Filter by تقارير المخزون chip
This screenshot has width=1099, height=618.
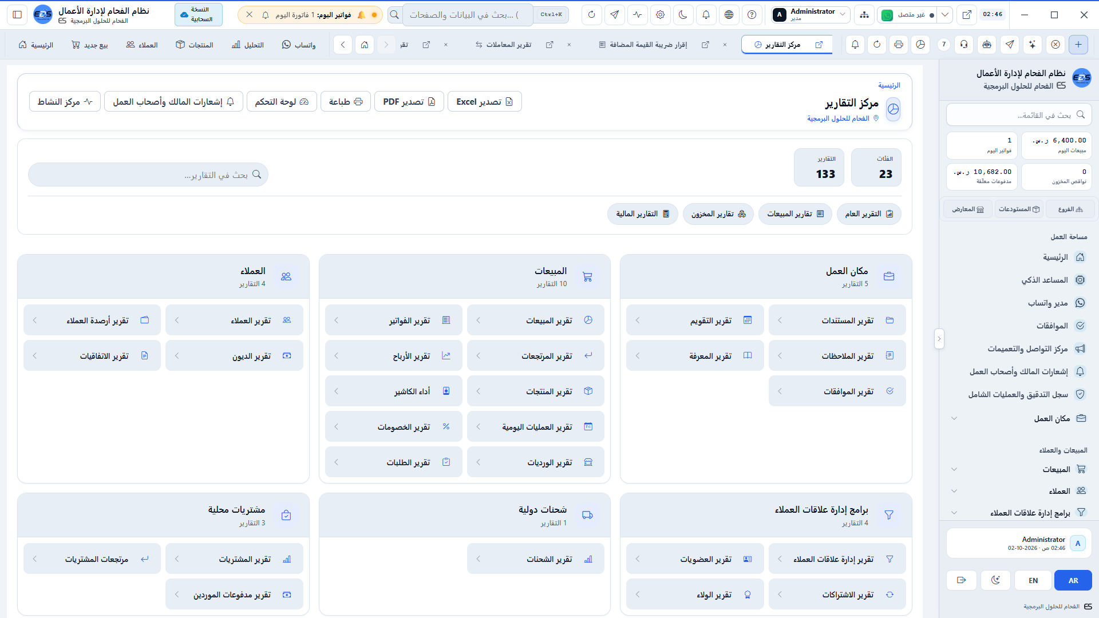pyautogui.click(x=718, y=214)
